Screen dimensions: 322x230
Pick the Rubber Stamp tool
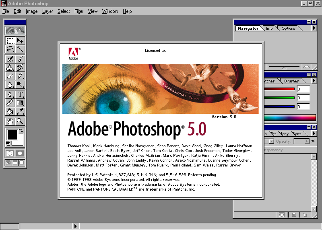(10, 68)
